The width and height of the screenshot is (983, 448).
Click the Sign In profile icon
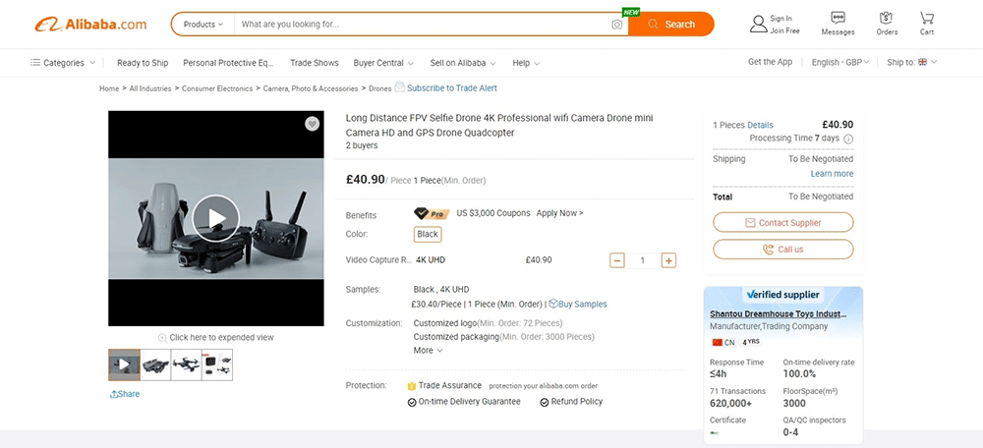tap(758, 24)
